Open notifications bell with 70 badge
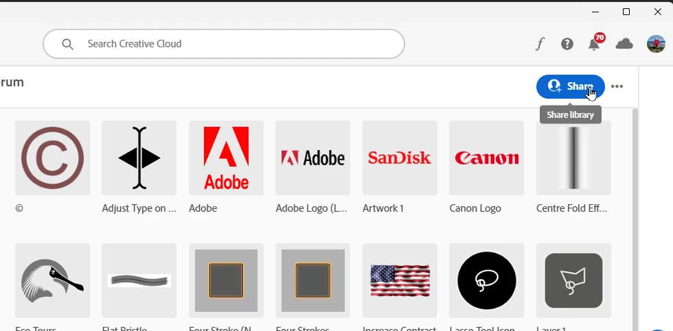 (595, 42)
